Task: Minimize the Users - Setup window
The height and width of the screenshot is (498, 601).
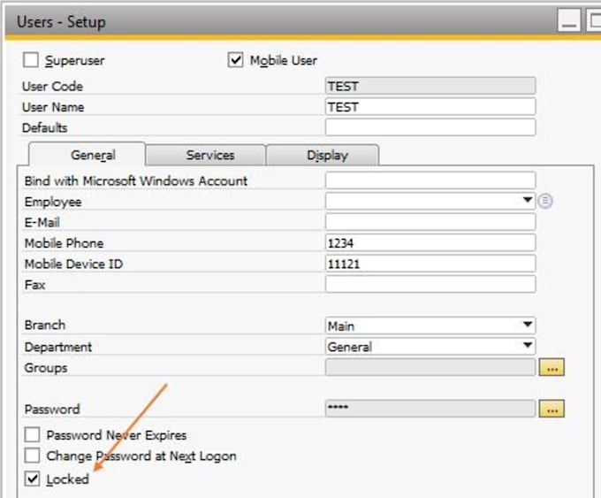Action: [570, 22]
